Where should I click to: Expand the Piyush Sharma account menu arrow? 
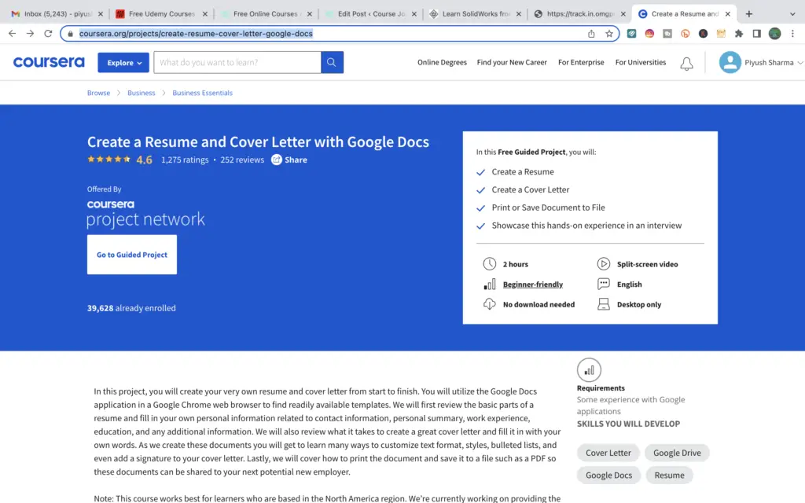coord(799,63)
